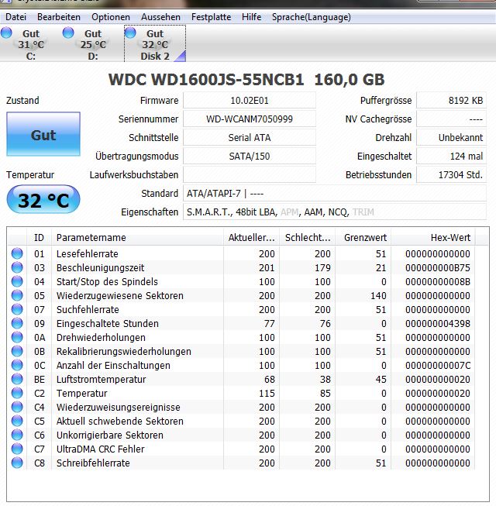Click the Aktueller... column header
The width and height of the screenshot is (496, 506).
[x=251, y=238]
